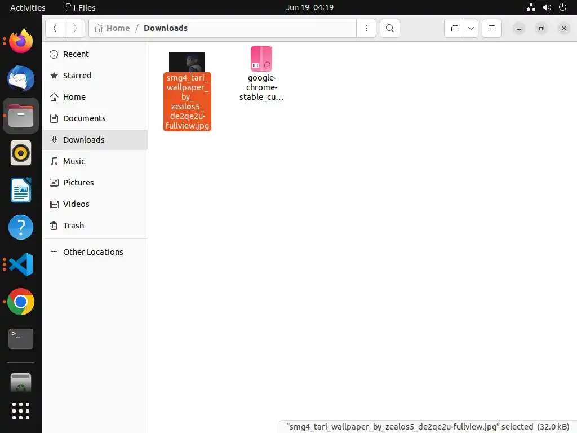The height and width of the screenshot is (433, 577).
Task: Open Documents in the sidebar
Action: click(x=95, y=118)
